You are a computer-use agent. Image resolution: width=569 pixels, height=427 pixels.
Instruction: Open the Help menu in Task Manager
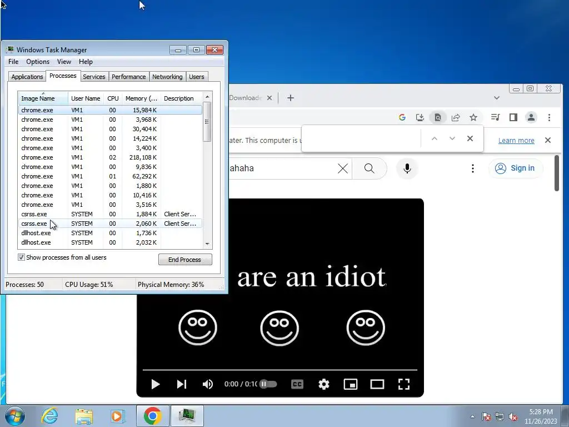[86, 62]
